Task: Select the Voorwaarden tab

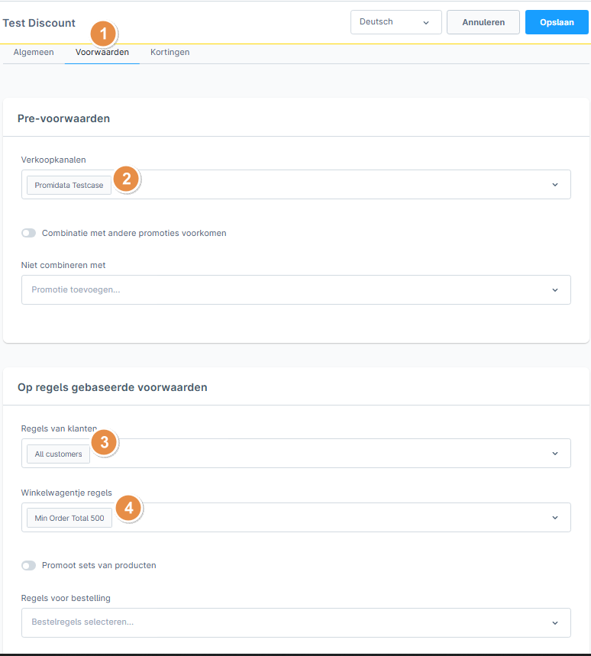Action: 102,52
